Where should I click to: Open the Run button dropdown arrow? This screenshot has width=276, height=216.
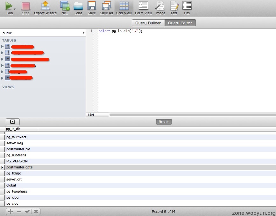click(x=15, y=10)
